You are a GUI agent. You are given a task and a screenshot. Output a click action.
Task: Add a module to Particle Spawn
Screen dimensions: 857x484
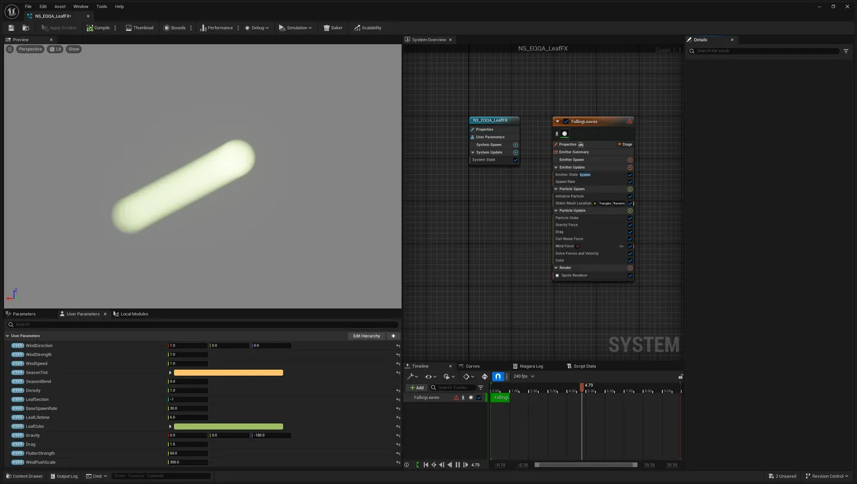tap(630, 189)
